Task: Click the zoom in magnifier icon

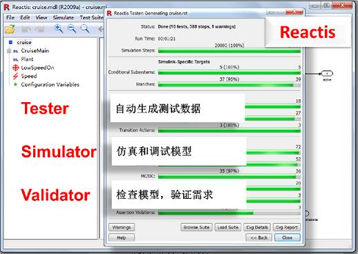Action: click(x=59, y=29)
